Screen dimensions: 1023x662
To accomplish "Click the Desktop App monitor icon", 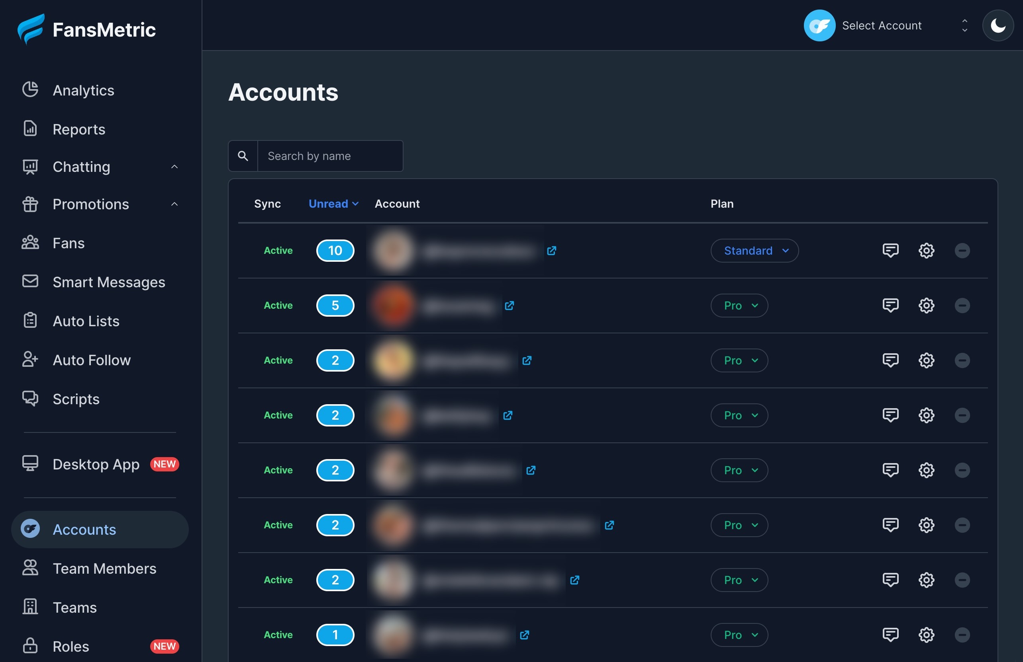I will click(x=30, y=463).
